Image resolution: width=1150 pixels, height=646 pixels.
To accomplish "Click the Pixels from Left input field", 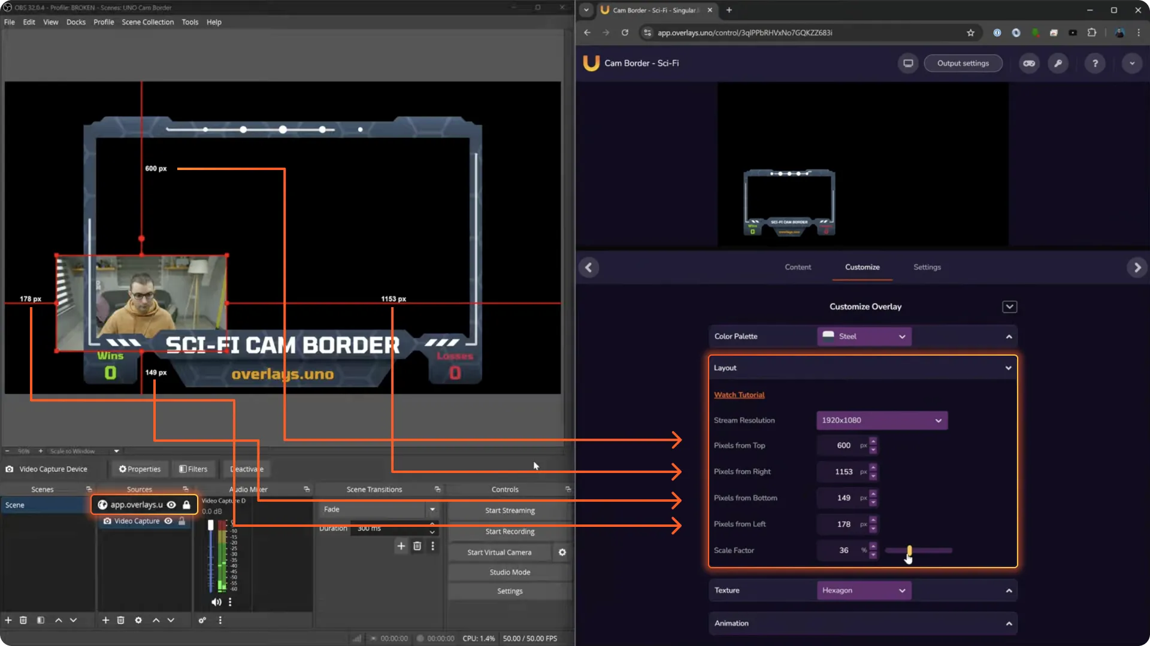I will (843, 524).
